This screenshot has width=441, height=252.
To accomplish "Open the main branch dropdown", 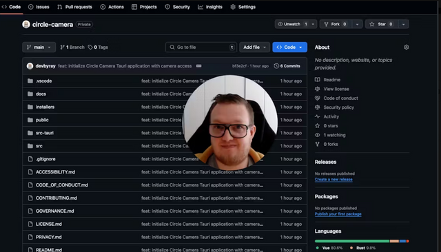I will tap(39, 48).
